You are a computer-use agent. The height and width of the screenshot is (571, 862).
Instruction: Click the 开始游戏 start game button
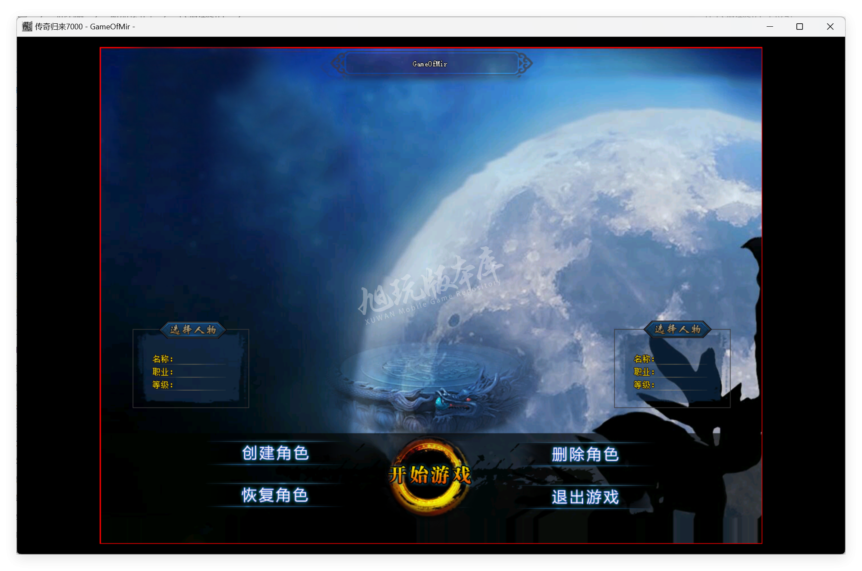(429, 475)
